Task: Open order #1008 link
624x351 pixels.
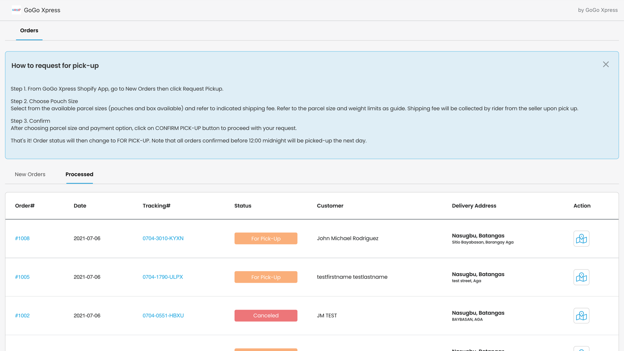Action: point(22,238)
